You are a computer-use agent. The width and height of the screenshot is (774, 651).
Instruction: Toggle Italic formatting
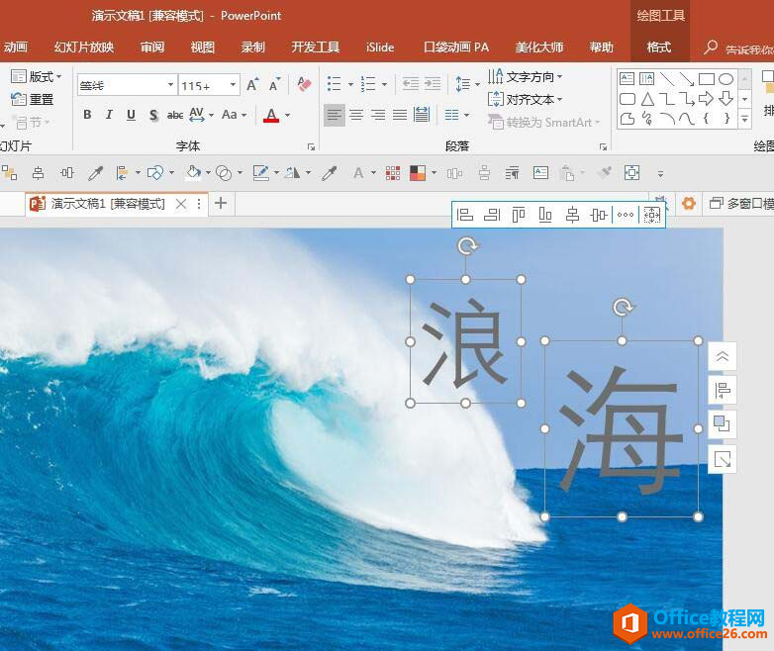109,115
